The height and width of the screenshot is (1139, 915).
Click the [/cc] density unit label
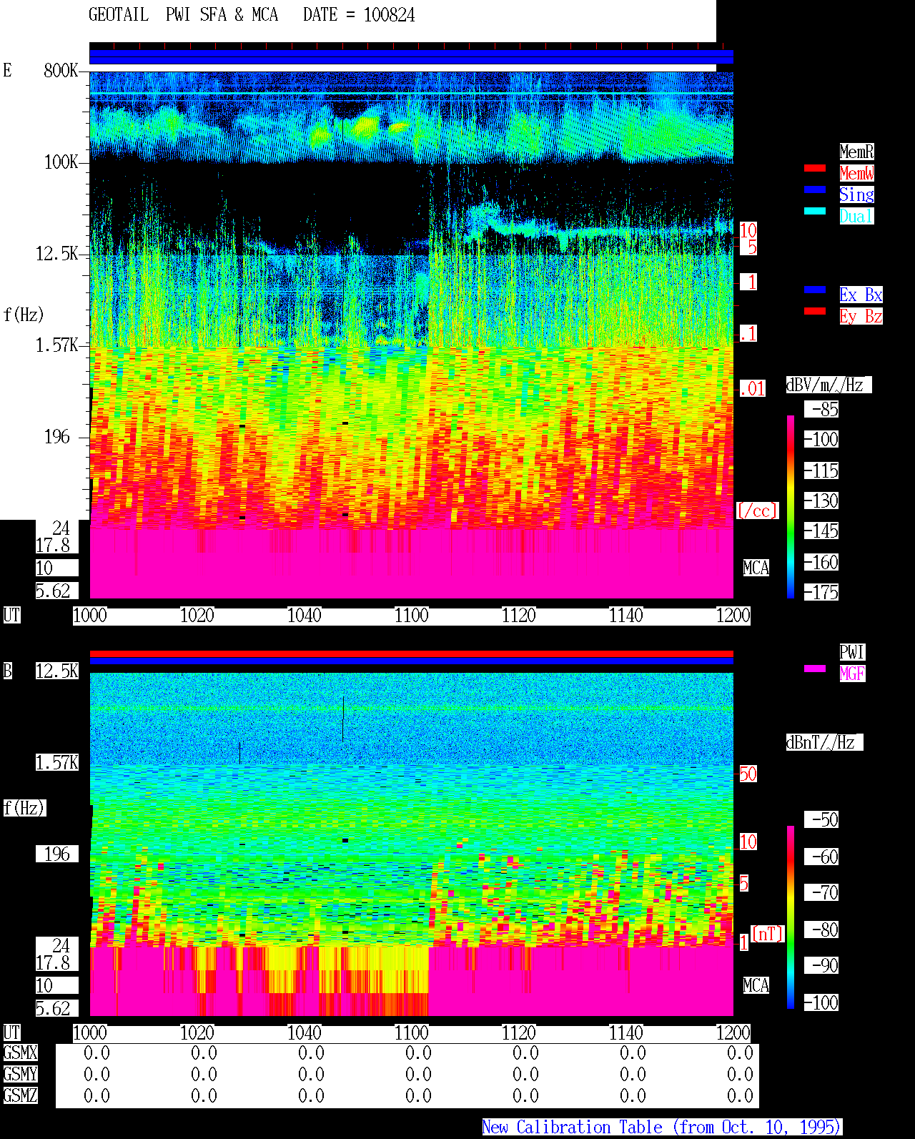[x=758, y=511]
